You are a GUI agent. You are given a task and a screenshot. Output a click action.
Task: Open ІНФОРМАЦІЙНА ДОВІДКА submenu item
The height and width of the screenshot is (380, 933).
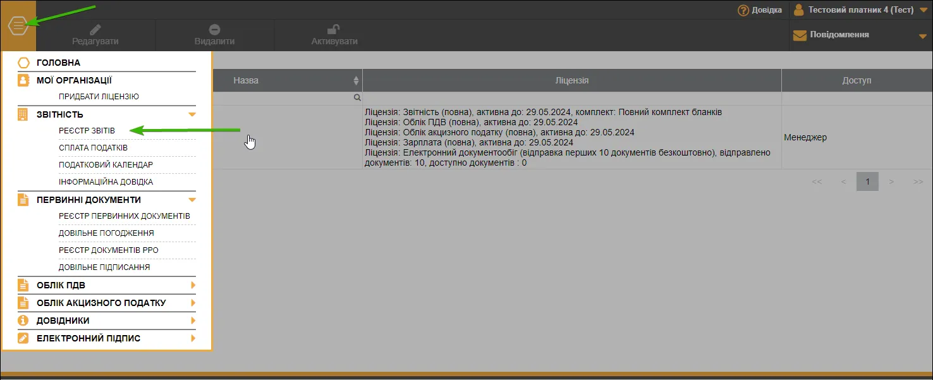[x=106, y=181]
